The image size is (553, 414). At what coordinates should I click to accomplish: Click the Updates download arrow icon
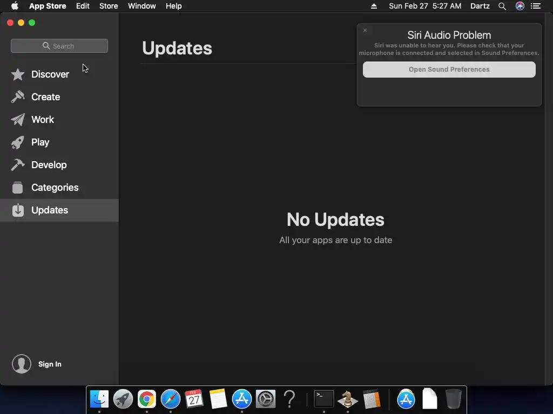18,210
